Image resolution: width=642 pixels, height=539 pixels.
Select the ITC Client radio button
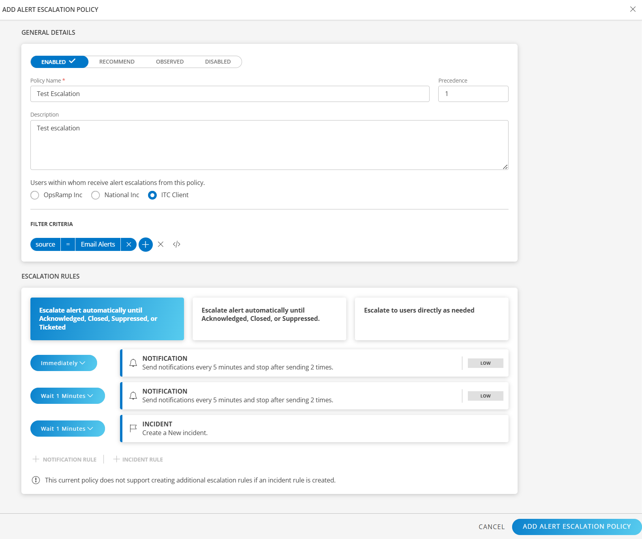[x=152, y=195]
